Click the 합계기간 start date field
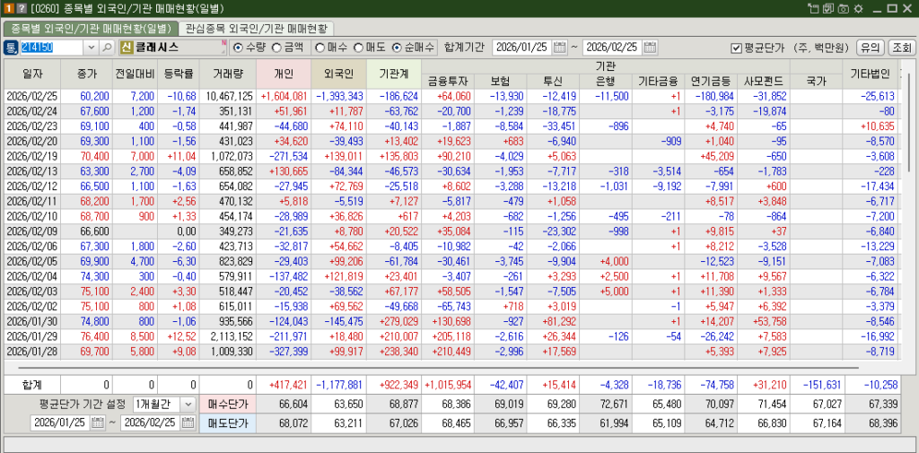The image size is (919, 453). pyautogui.click(x=523, y=48)
